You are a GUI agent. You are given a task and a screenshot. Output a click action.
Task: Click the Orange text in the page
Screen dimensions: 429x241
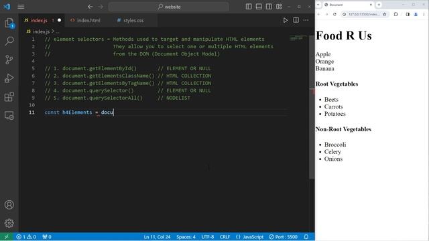[324, 62]
